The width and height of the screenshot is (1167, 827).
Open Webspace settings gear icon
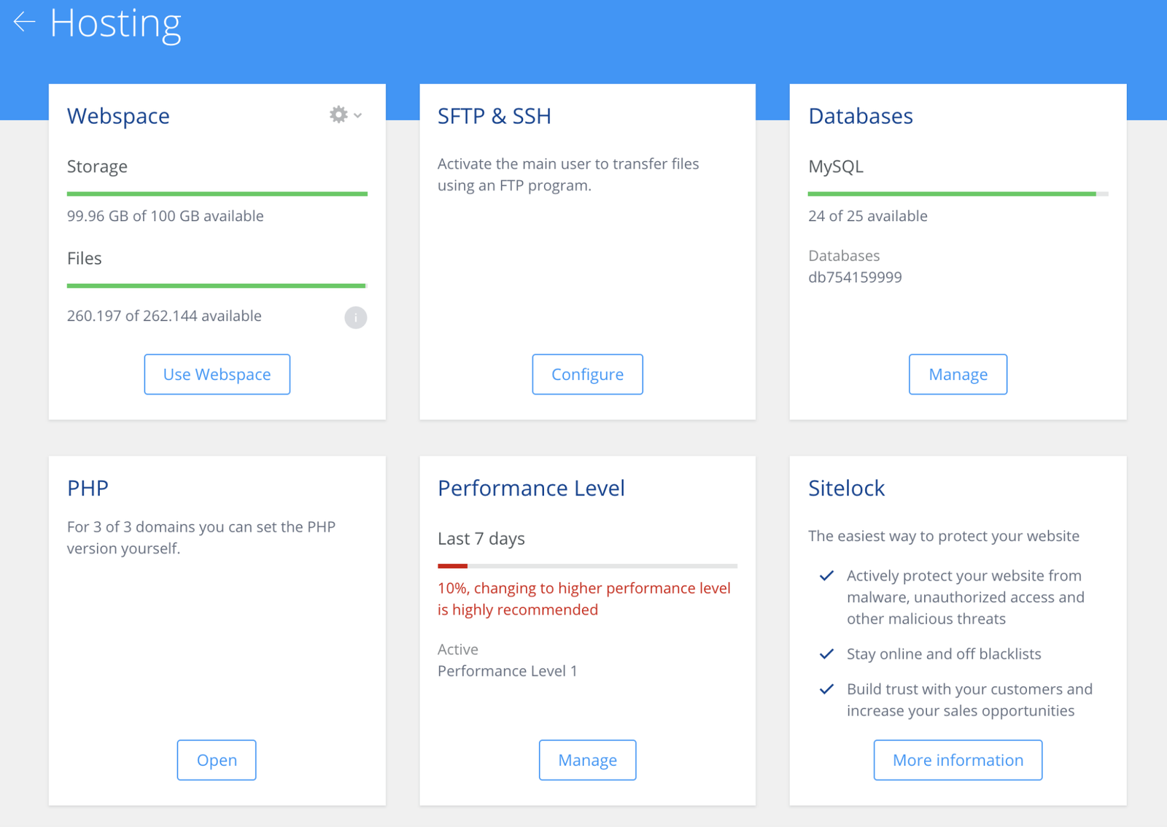pyautogui.click(x=338, y=114)
